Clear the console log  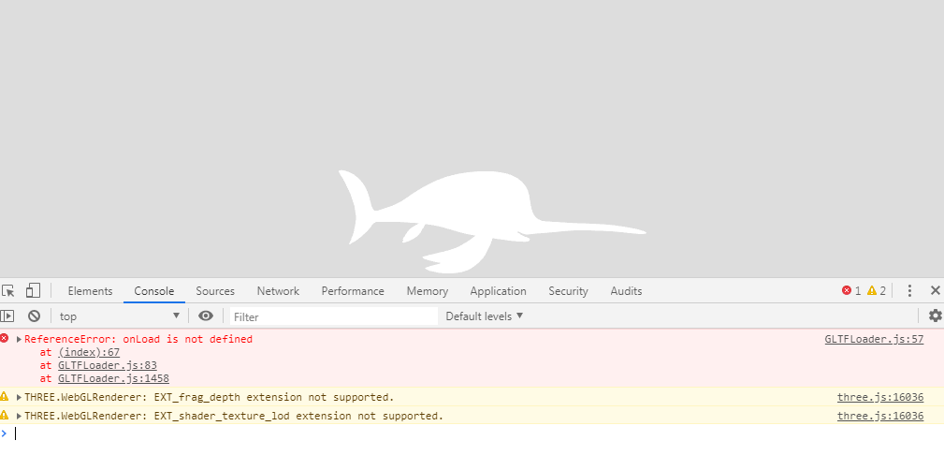coord(34,316)
